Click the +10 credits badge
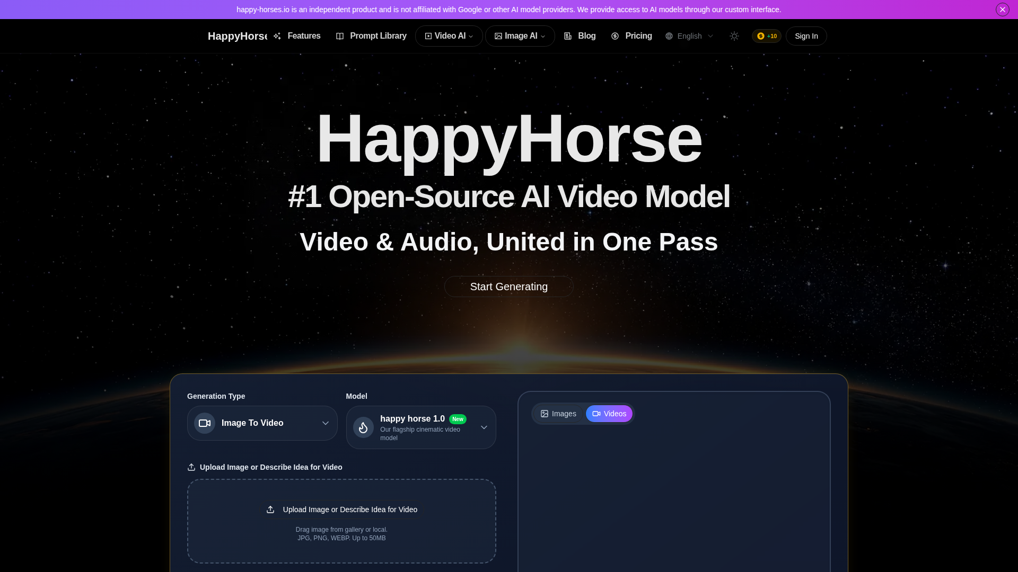This screenshot has width=1018, height=572. point(767,36)
